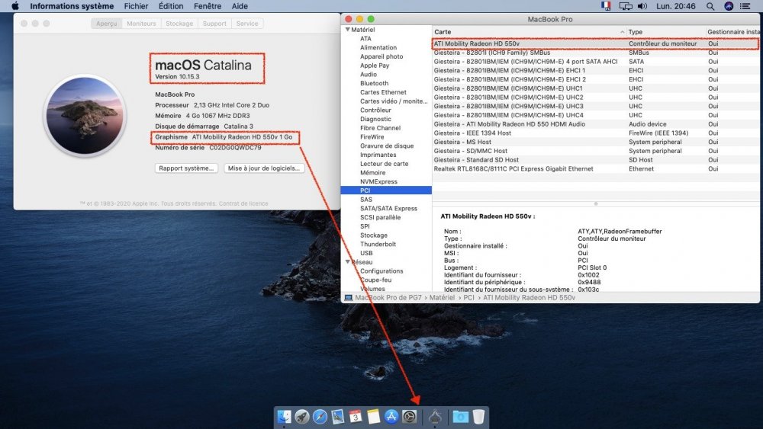The image size is (763, 429).
Task: Open Finder from the Dock
Action: point(284,416)
